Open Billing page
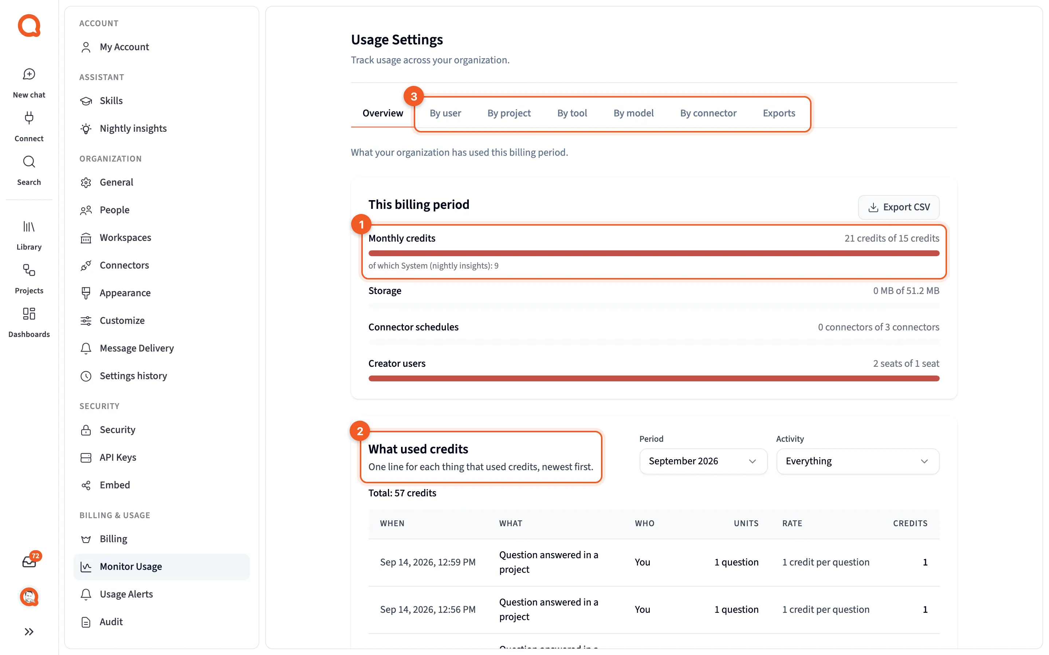Screen dimensions: 1049x655 [162, 539]
